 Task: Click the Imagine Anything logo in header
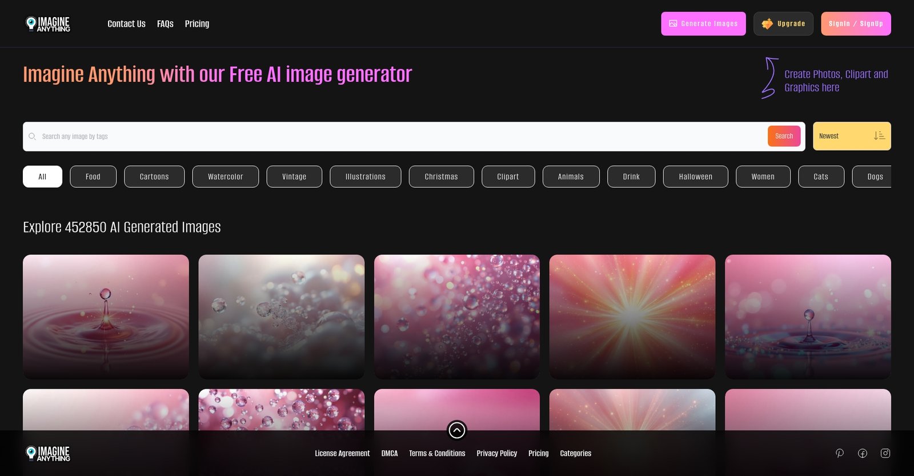pyautogui.click(x=48, y=24)
